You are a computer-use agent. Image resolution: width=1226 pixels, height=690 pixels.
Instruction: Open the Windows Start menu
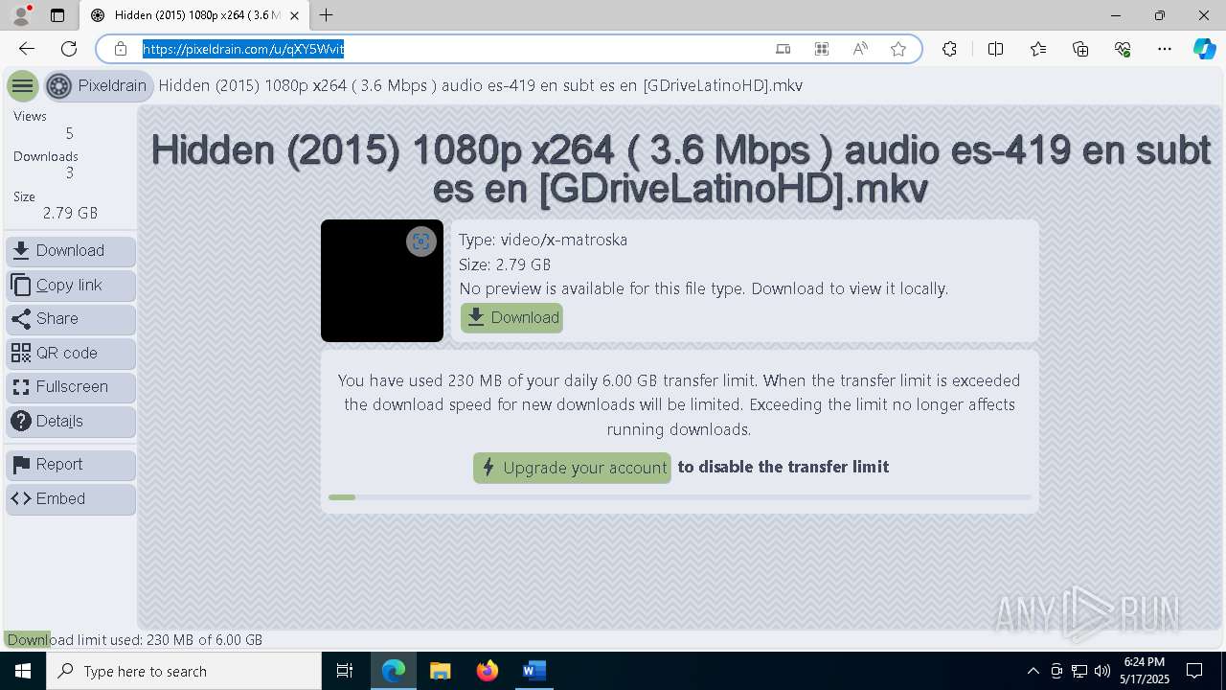pos(23,671)
